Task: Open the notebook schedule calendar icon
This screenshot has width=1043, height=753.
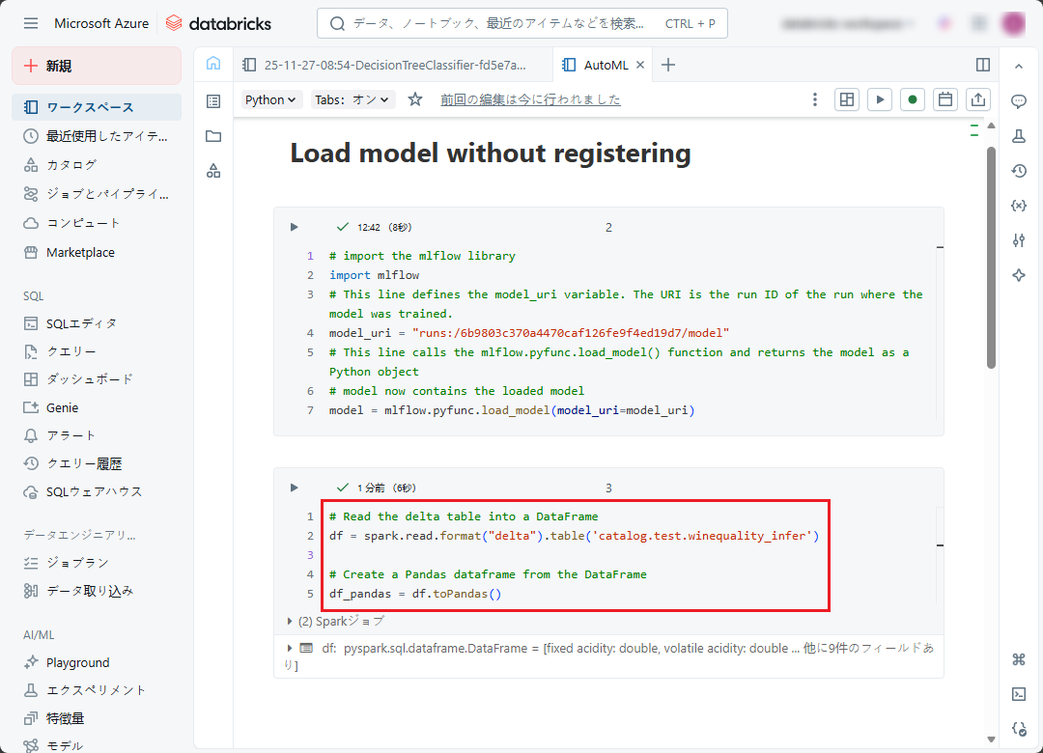Action: point(945,99)
